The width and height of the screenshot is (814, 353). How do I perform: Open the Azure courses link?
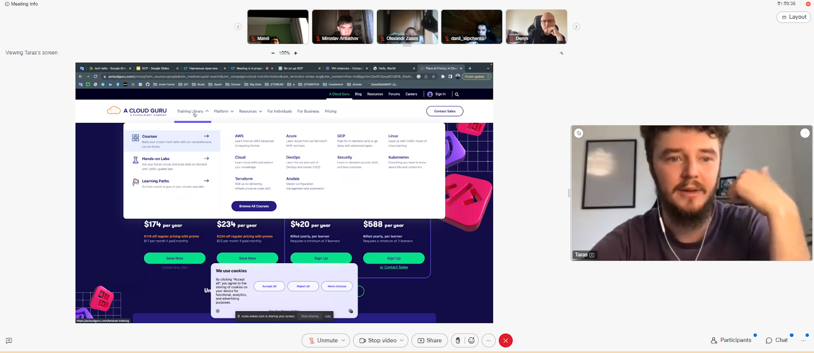291,136
